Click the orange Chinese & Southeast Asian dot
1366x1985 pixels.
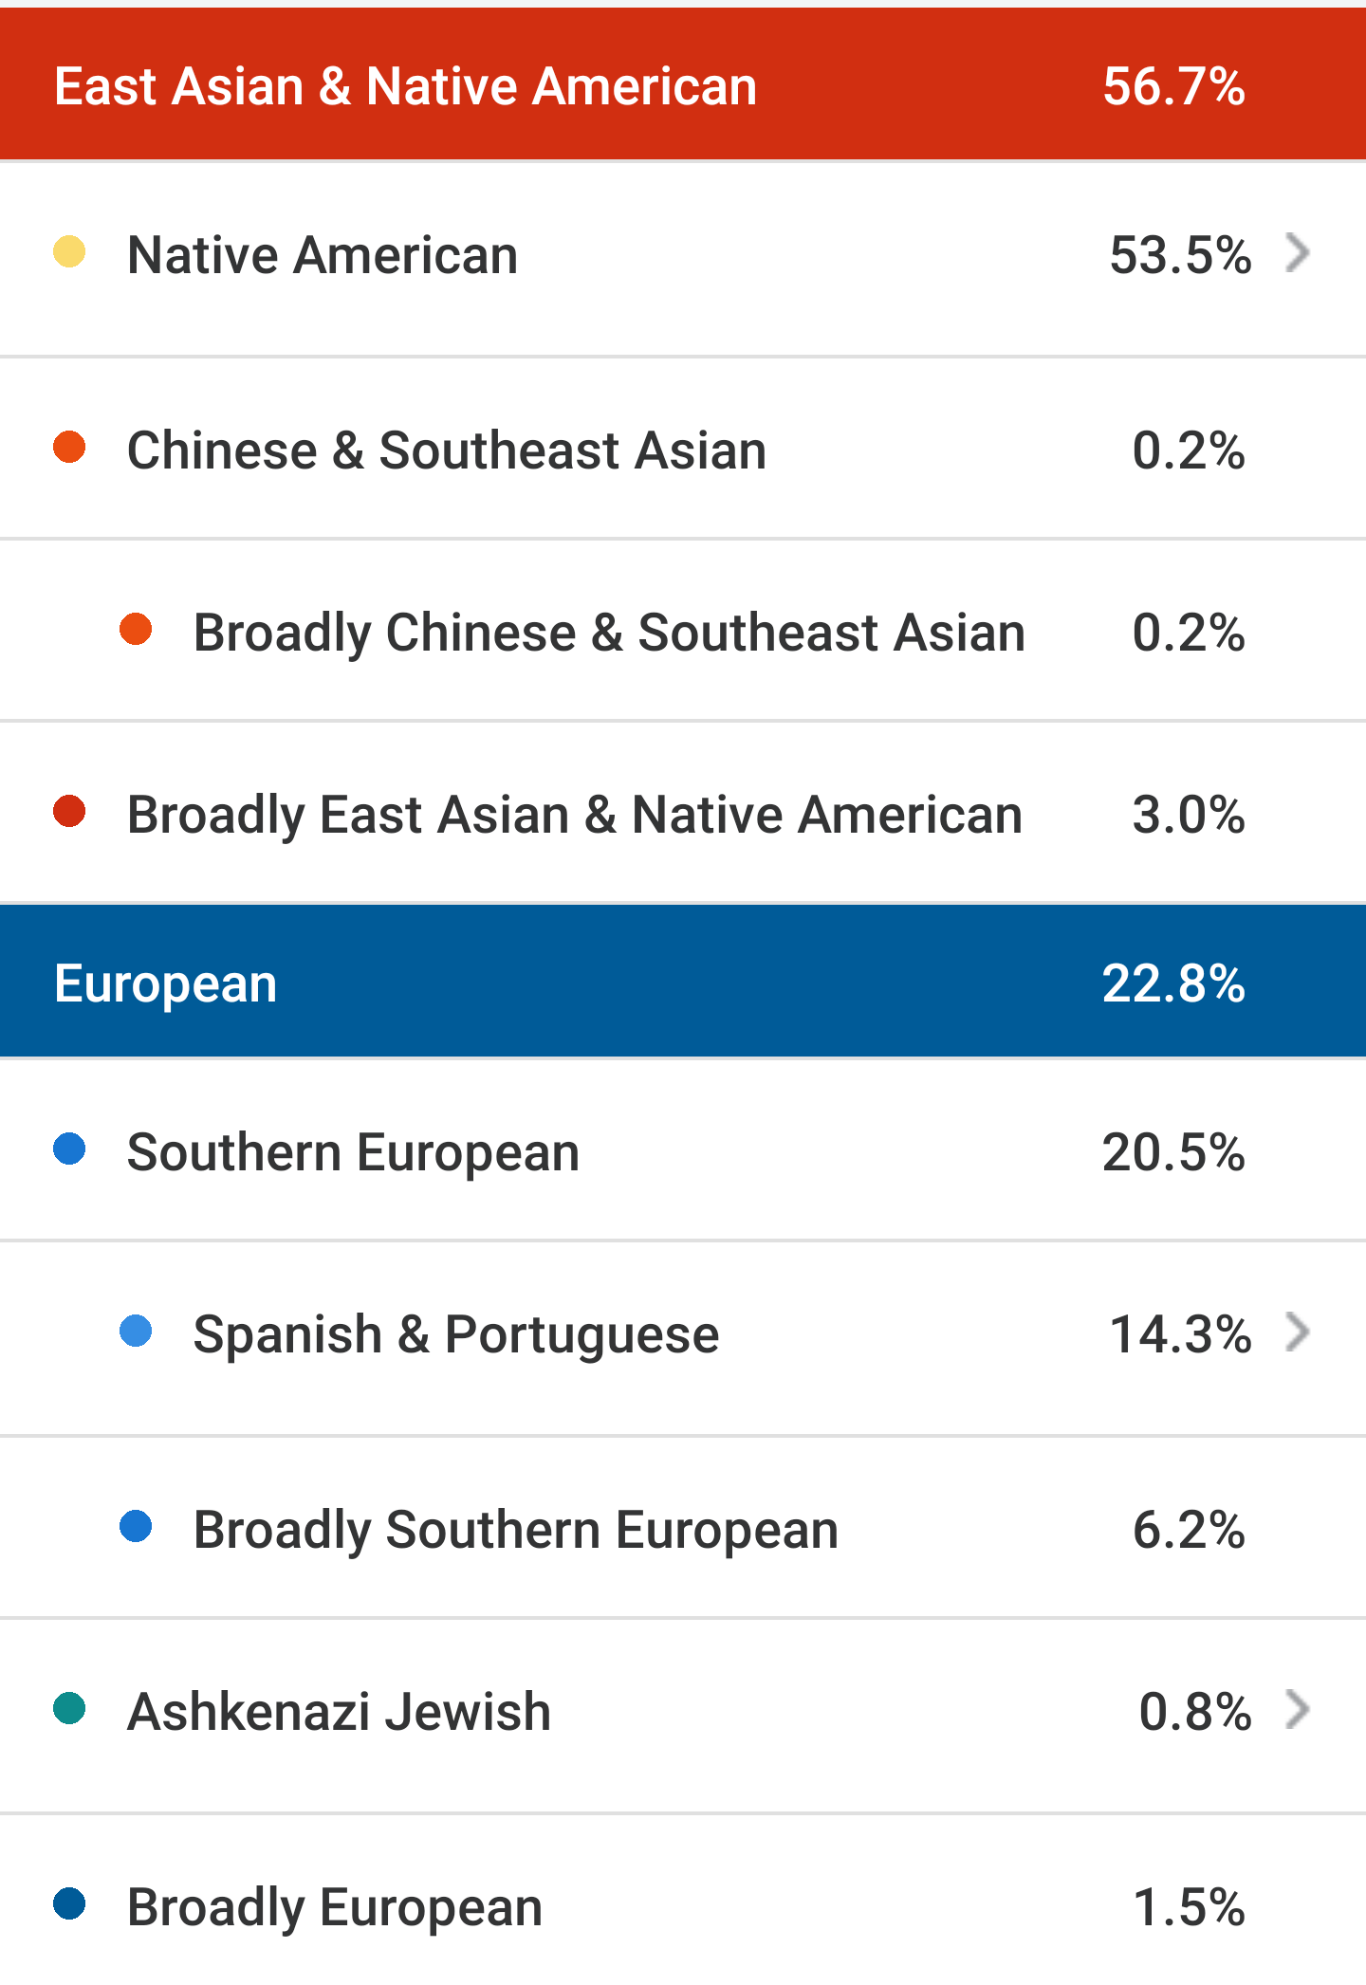(69, 447)
